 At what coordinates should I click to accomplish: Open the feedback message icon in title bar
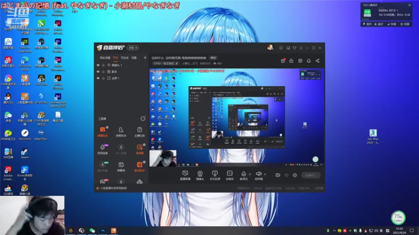tap(281, 48)
